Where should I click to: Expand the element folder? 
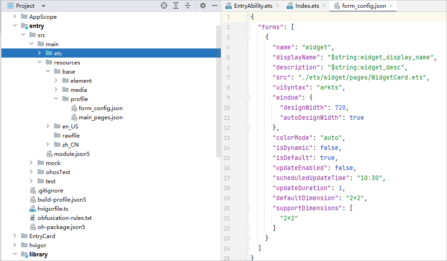click(56, 80)
